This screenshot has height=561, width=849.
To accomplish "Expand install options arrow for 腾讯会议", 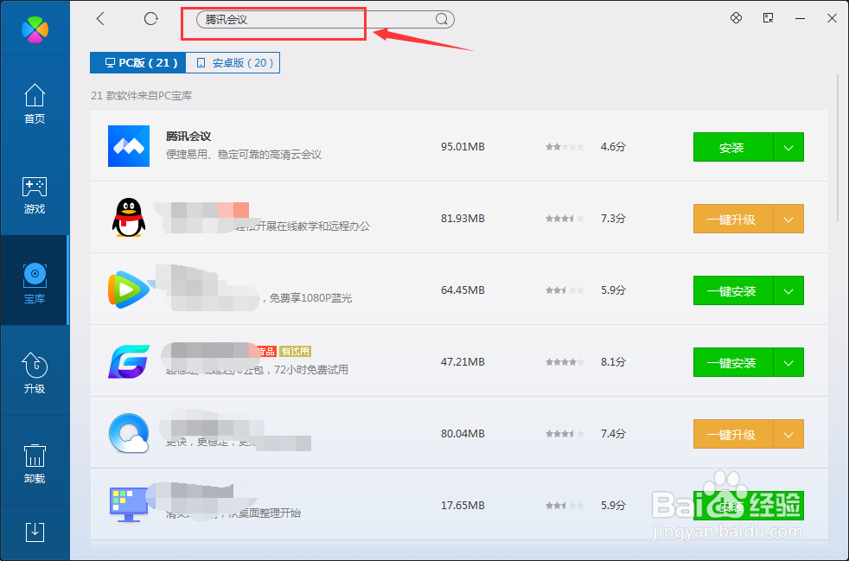I will [788, 147].
